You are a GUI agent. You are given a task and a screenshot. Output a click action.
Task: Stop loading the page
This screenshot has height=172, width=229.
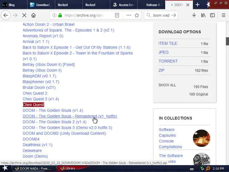[x=24, y=15]
